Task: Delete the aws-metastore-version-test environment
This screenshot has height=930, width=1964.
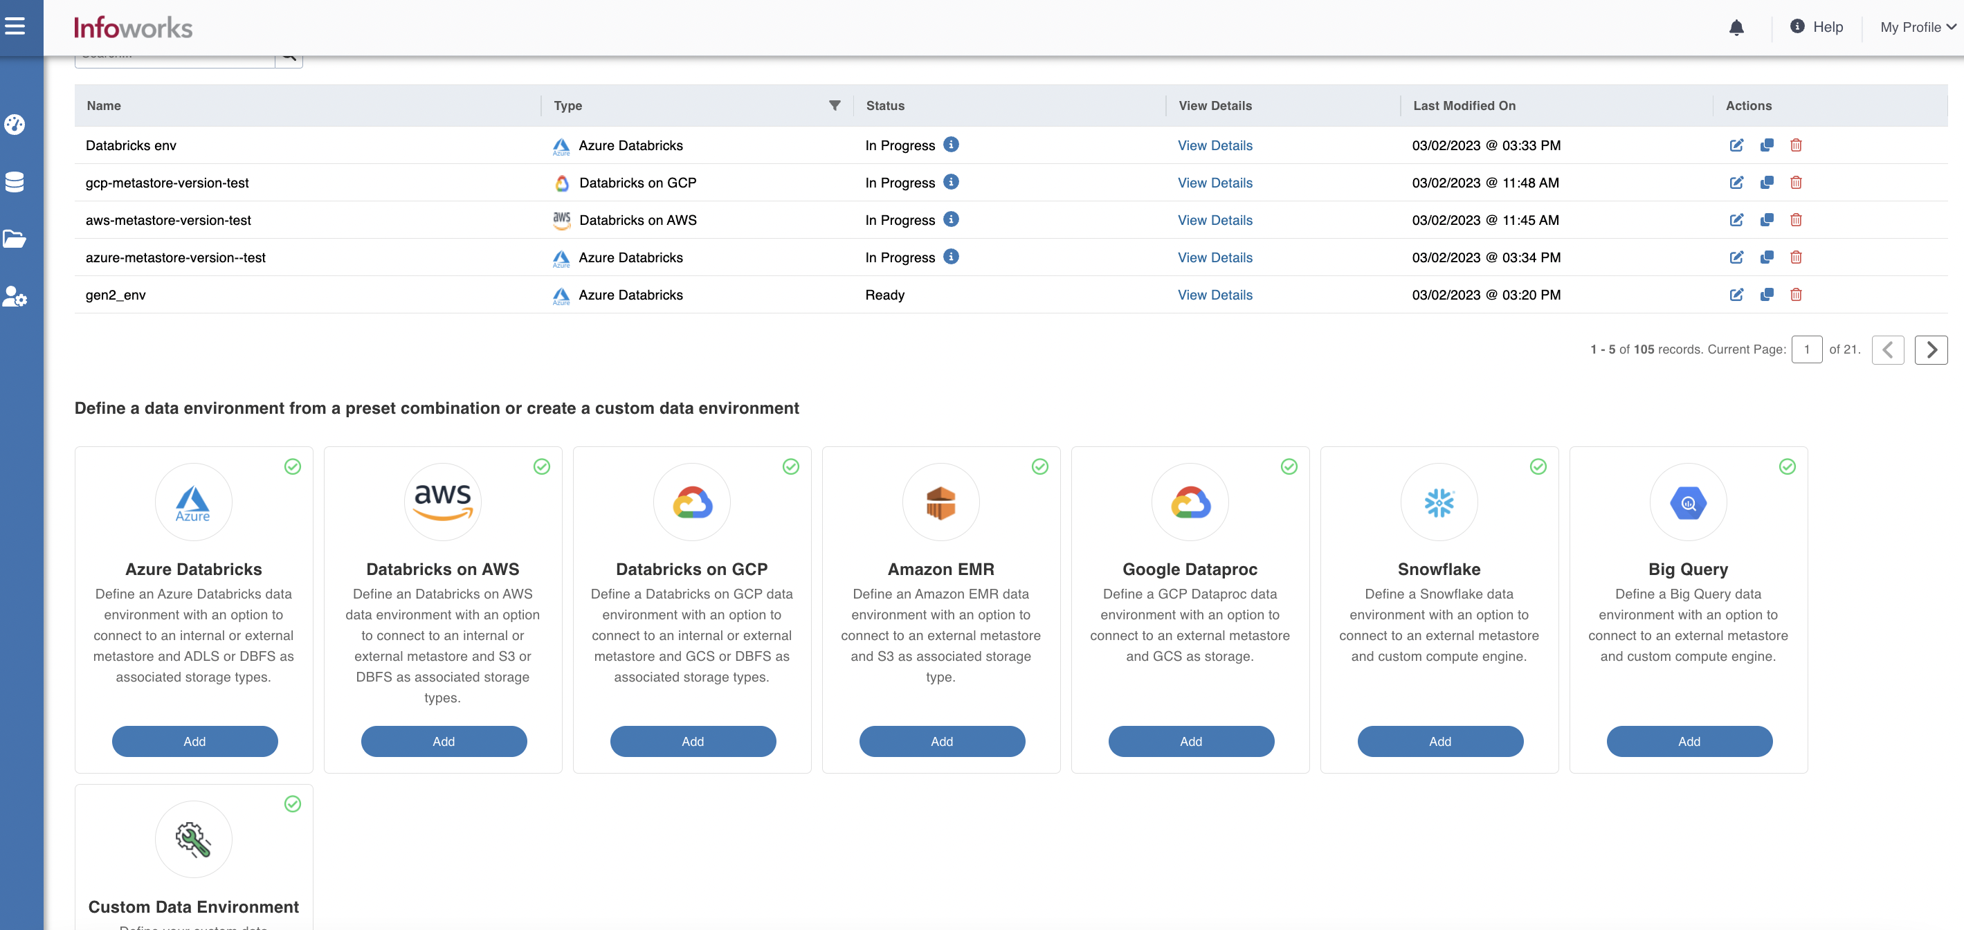Action: (1796, 219)
